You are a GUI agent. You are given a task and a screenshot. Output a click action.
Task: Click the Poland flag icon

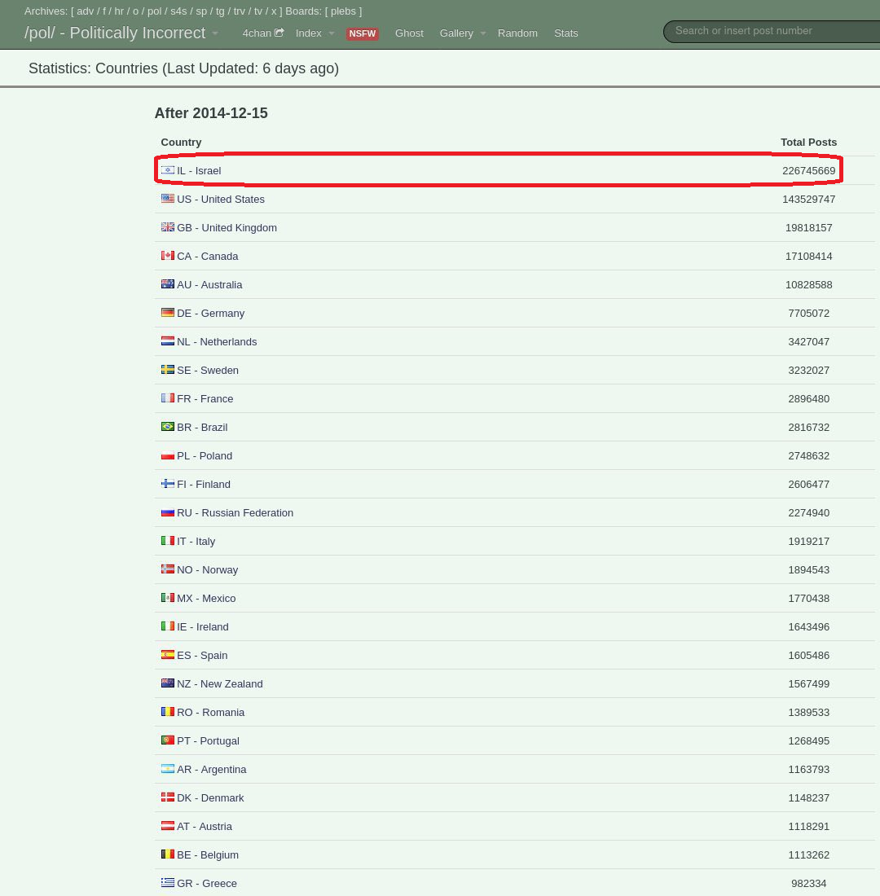[x=168, y=455]
